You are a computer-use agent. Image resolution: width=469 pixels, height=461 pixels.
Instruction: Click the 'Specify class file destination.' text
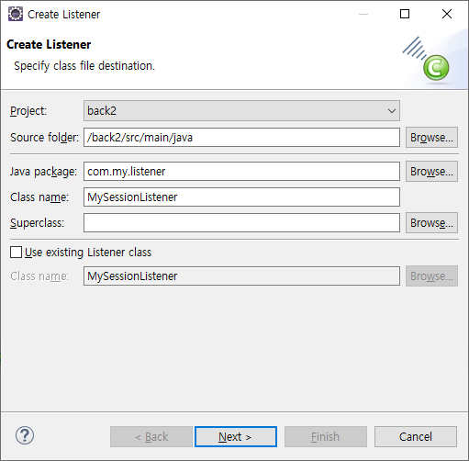84,66
